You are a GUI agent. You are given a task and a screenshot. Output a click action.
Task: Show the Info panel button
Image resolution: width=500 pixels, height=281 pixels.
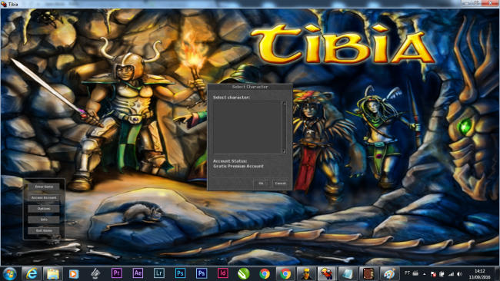tap(44, 220)
